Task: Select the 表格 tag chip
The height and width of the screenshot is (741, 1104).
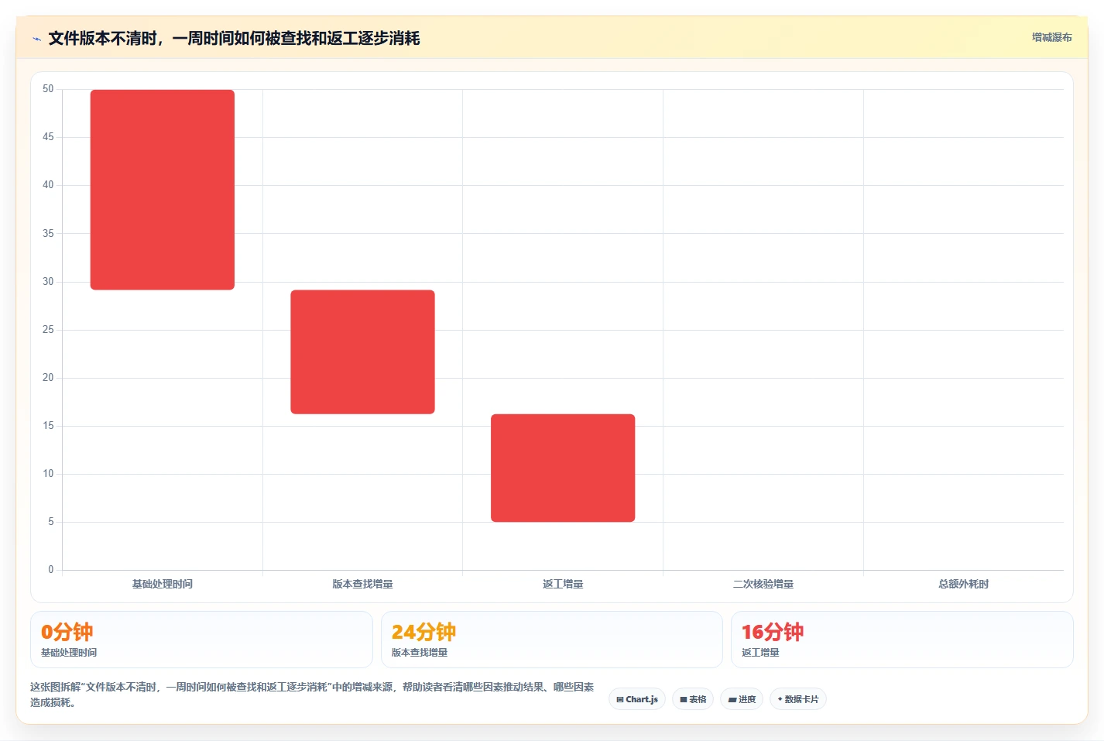Action: point(693,699)
